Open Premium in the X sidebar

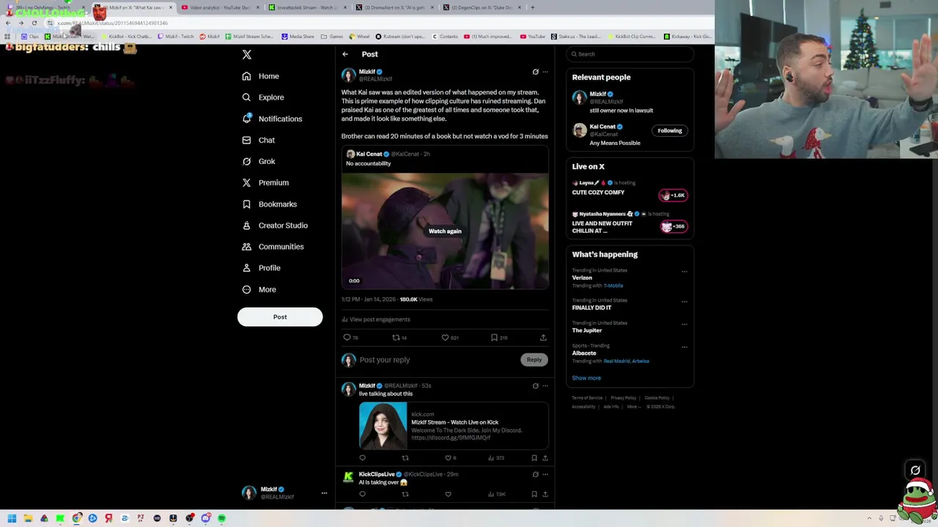[265, 182]
